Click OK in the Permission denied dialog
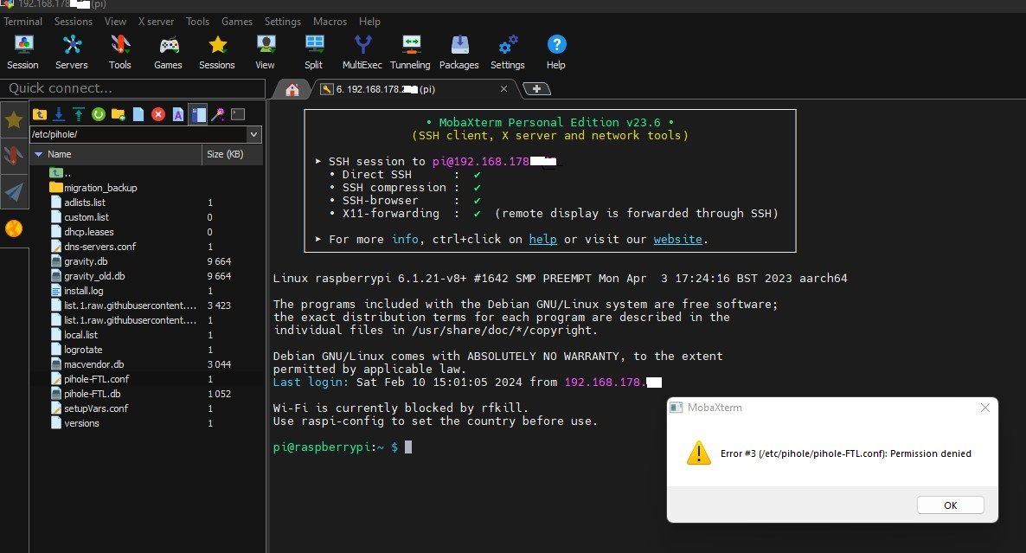1026x553 pixels. pyautogui.click(x=950, y=505)
